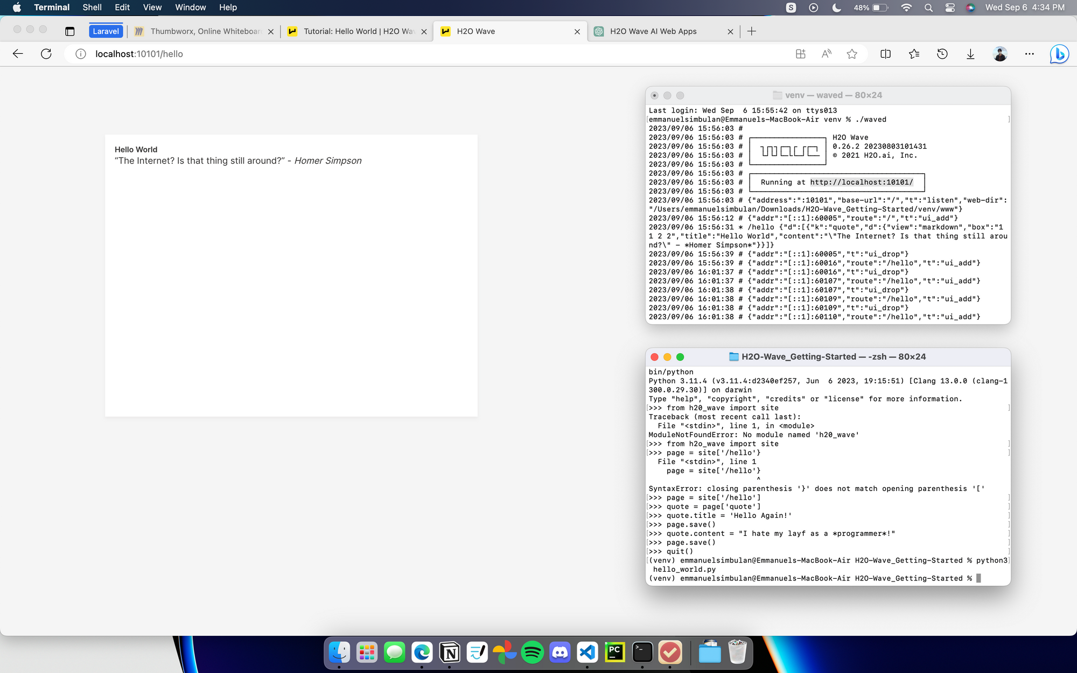Image resolution: width=1077 pixels, height=673 pixels.
Task: Click the localhost:10101/hello address bar
Action: 139,54
